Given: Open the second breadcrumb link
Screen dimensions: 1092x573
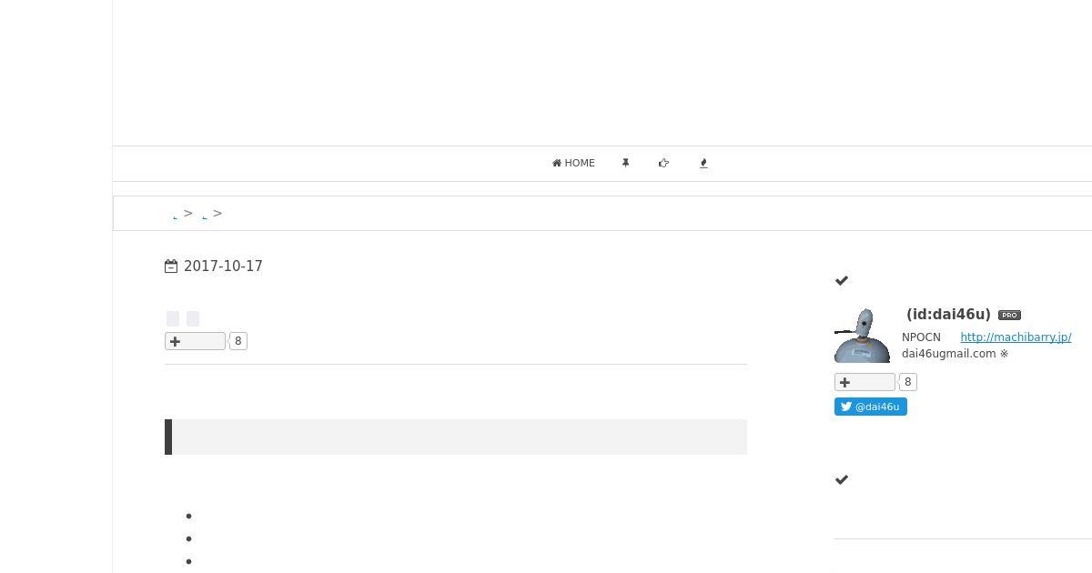Looking at the screenshot, I should coord(204,215).
